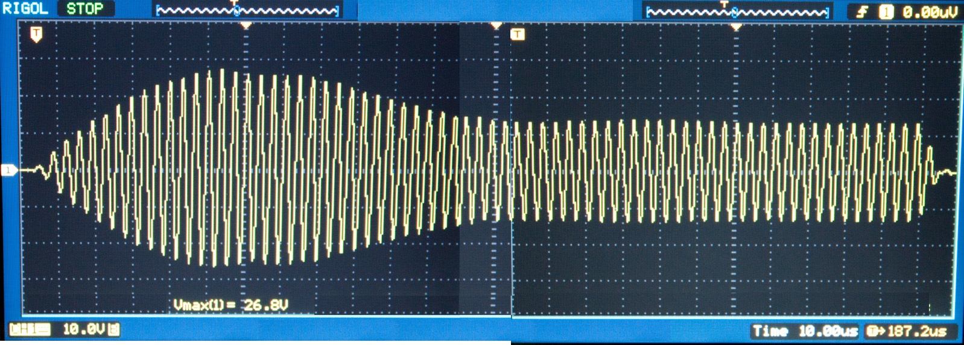
Task: Click the trigger position triangle above left graticule
Action: tap(246, 26)
